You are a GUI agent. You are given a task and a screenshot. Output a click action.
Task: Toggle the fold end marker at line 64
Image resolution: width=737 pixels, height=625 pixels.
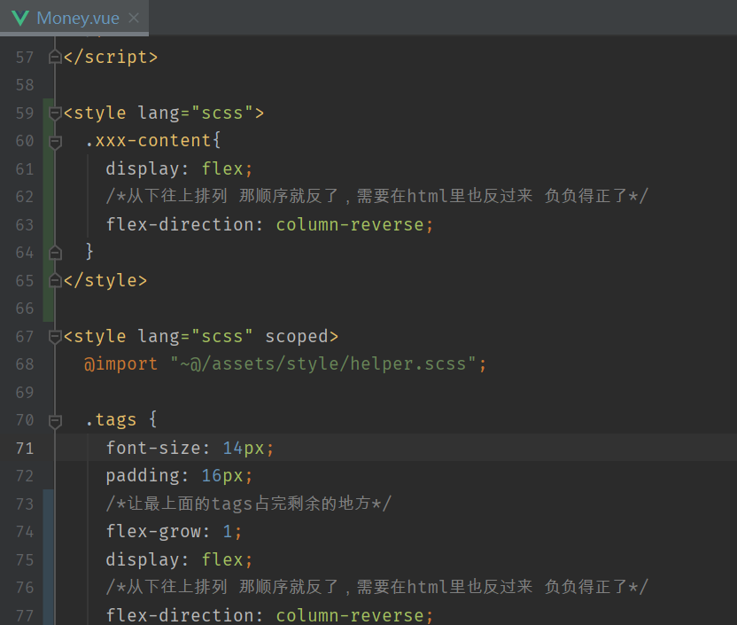[x=55, y=253]
